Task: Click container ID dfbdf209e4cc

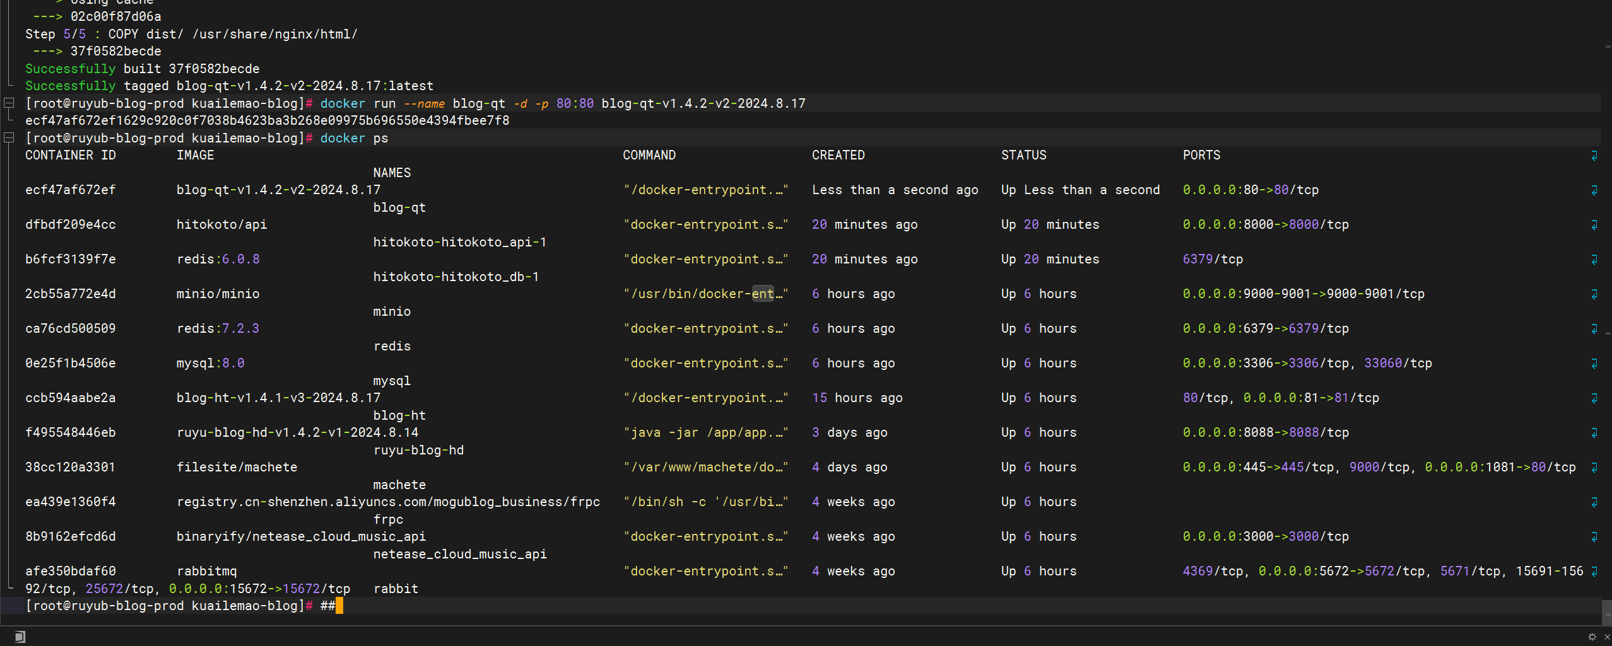Action: (71, 224)
